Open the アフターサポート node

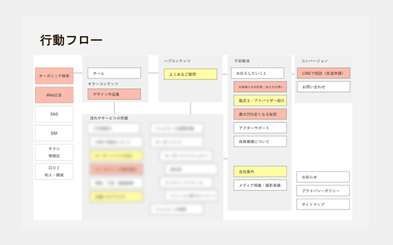260,128
